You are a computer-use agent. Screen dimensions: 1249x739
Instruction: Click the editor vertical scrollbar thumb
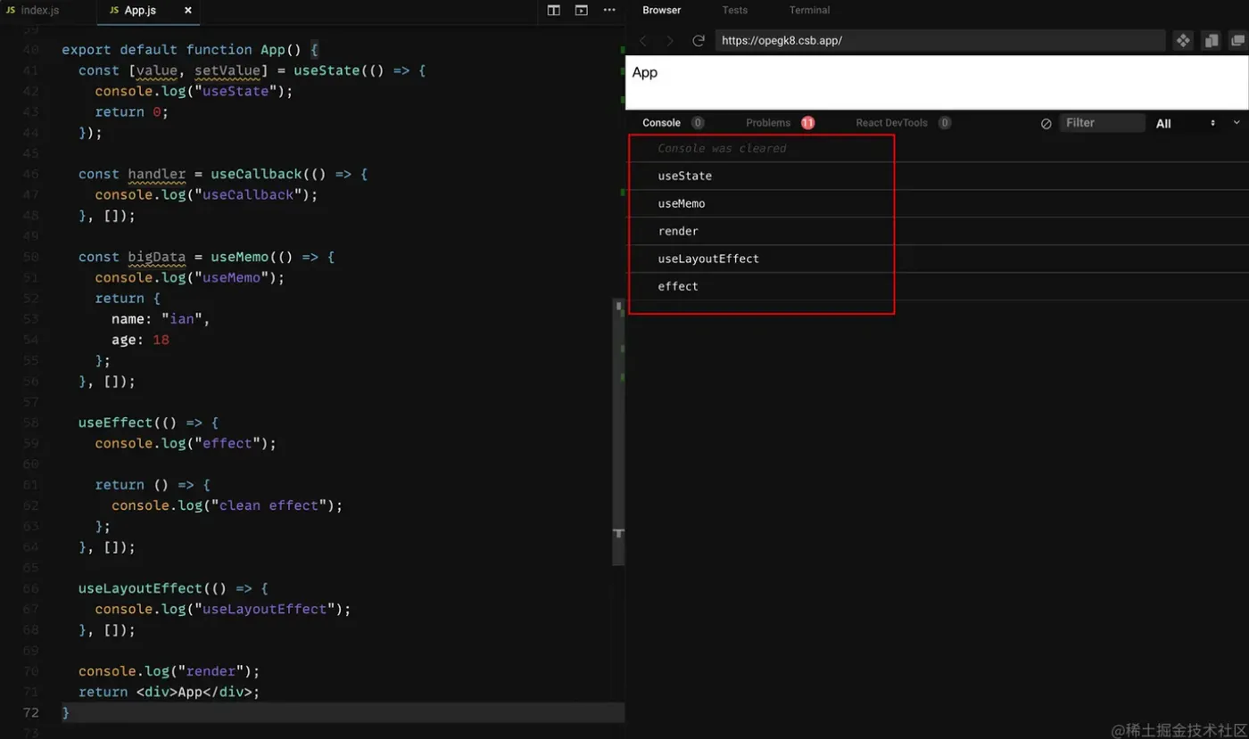(x=618, y=432)
